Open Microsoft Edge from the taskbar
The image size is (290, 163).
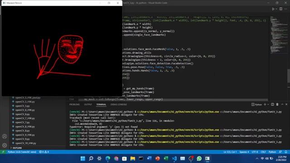point(108,158)
